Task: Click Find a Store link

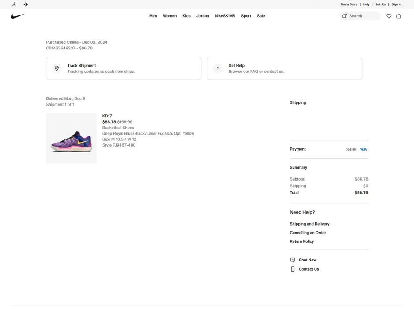Action: click(x=349, y=4)
